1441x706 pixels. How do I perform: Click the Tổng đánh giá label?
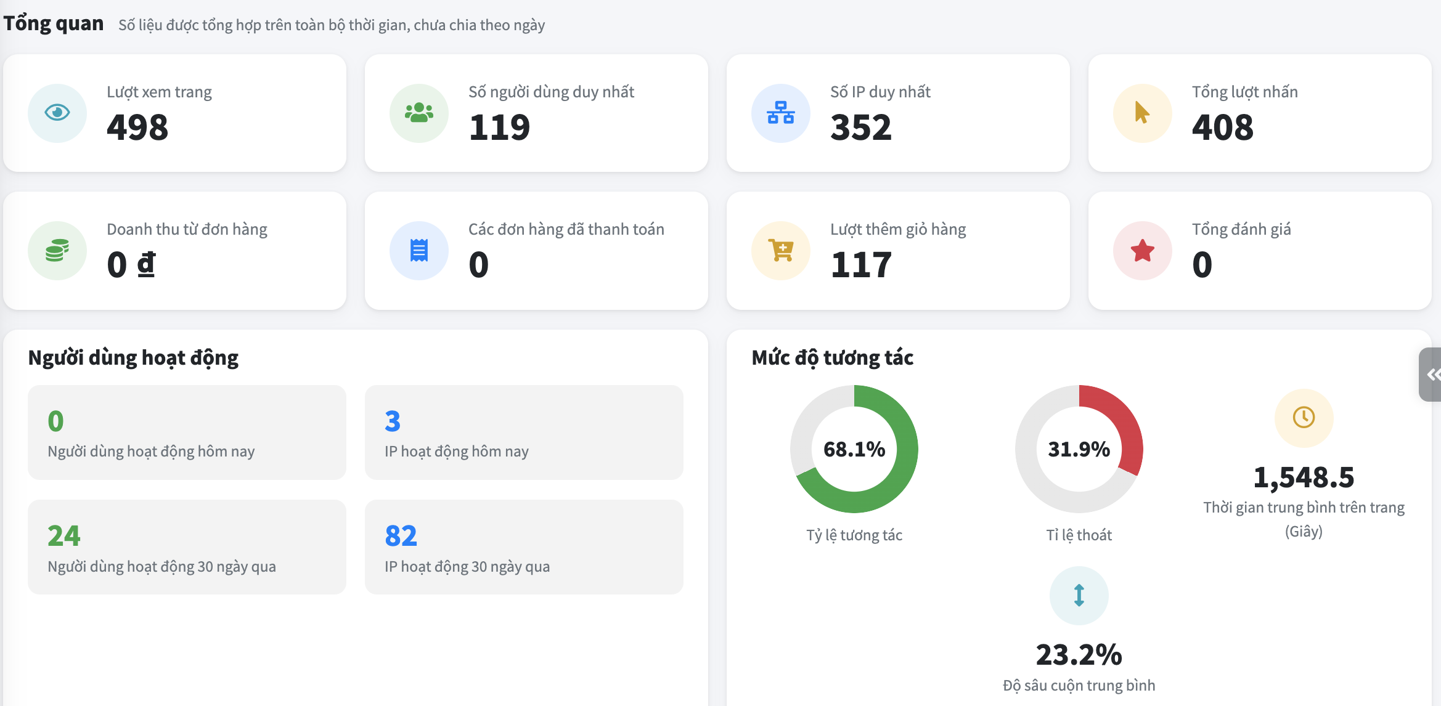1241,229
